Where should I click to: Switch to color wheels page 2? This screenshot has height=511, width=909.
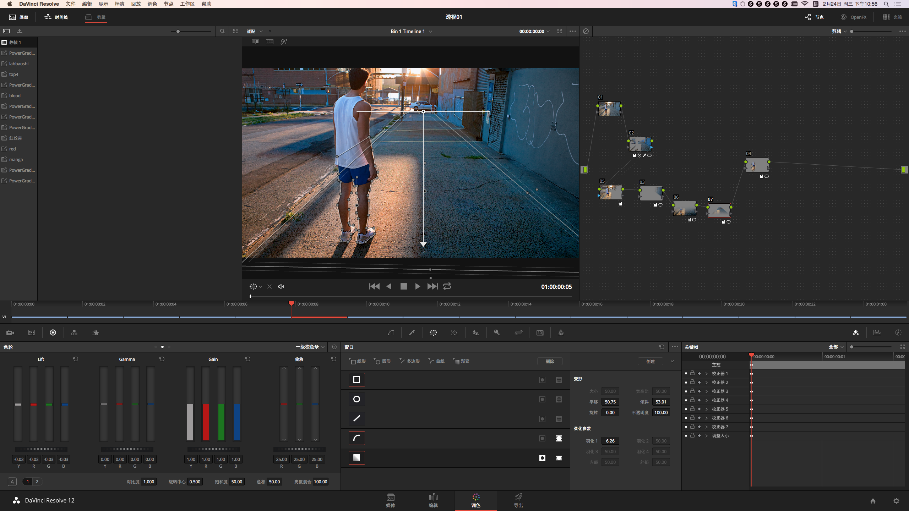tap(37, 482)
